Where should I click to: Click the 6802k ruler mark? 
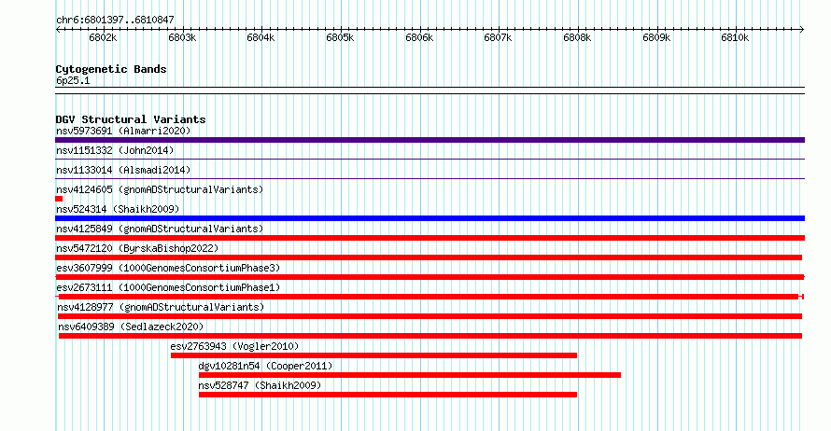[x=103, y=37]
